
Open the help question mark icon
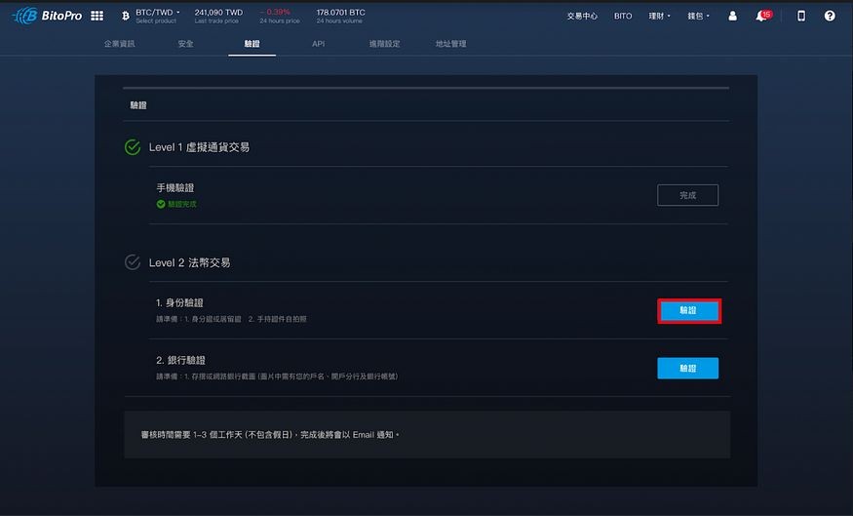[830, 16]
